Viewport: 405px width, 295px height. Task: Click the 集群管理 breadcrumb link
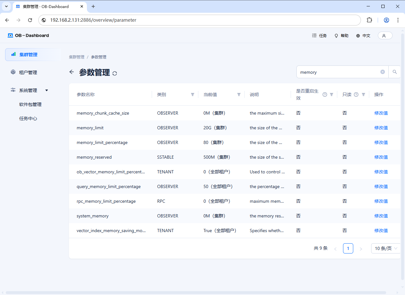[x=77, y=57]
